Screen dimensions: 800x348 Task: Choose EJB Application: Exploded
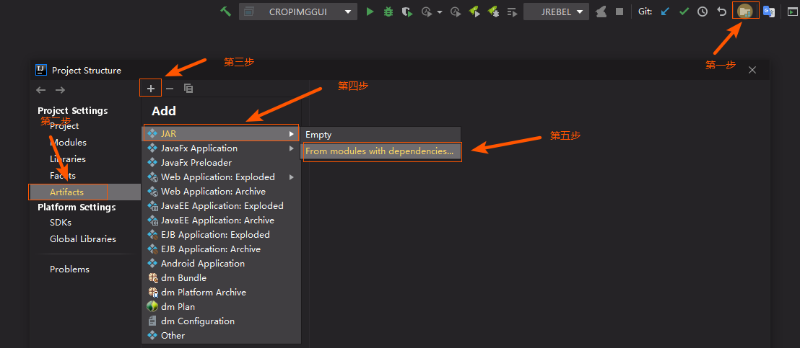pyautogui.click(x=221, y=235)
